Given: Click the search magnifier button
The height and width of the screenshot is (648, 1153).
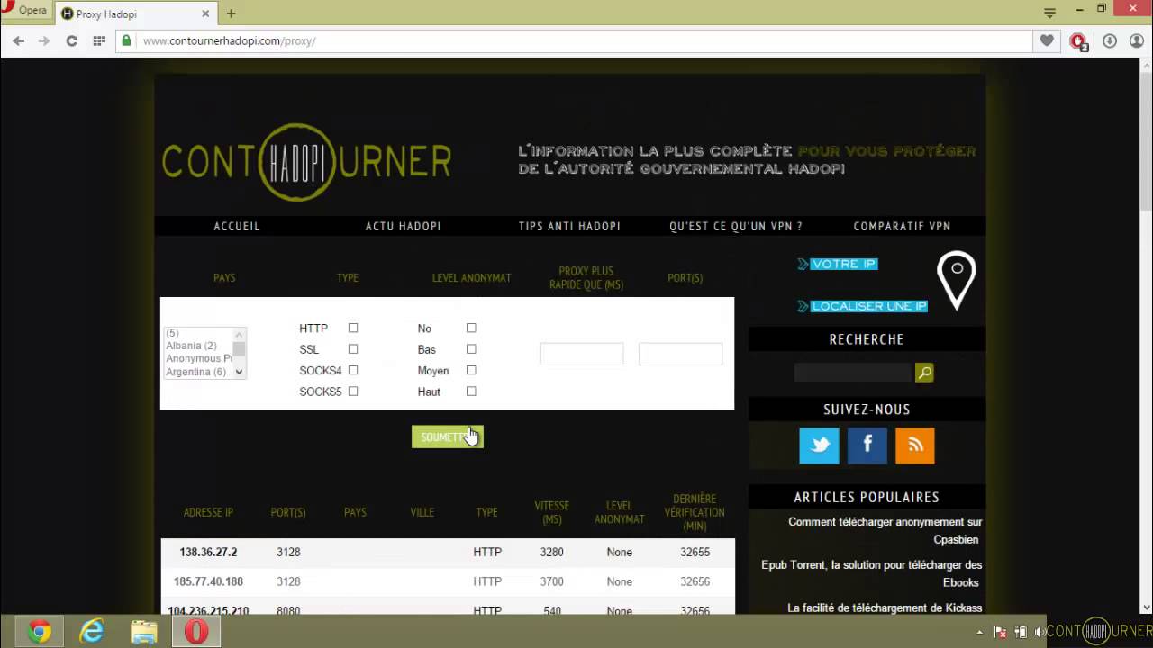Looking at the screenshot, I should coord(924,373).
